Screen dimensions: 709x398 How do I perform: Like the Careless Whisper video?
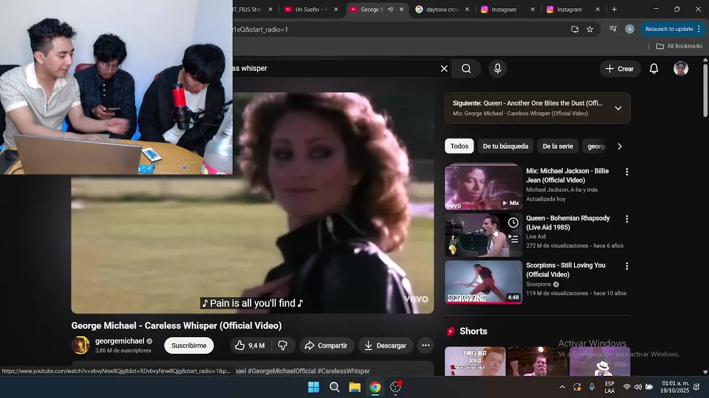(x=250, y=345)
